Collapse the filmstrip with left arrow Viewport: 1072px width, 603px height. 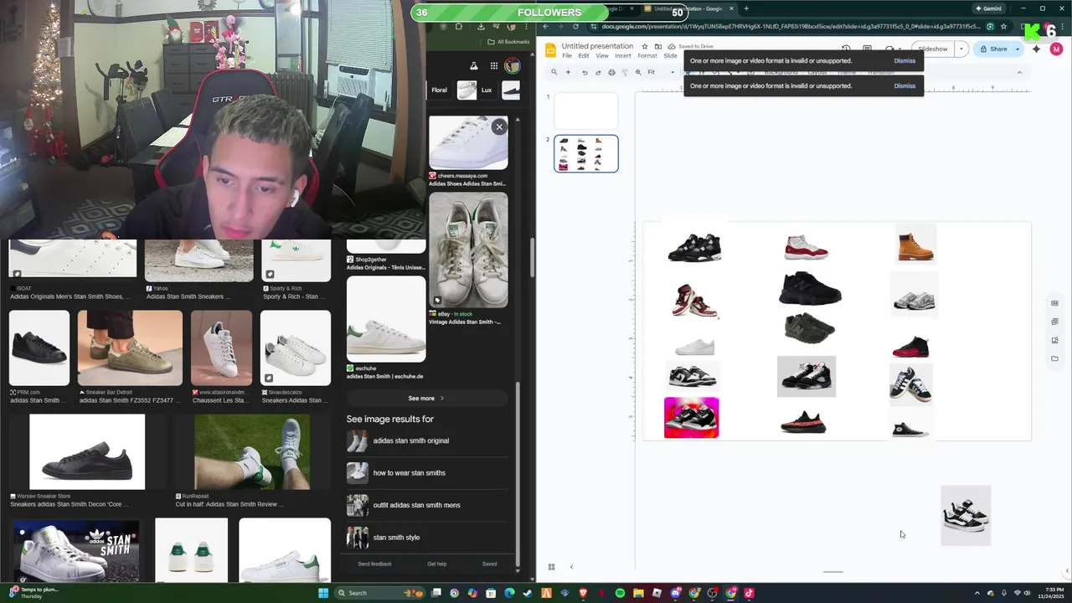[571, 567]
